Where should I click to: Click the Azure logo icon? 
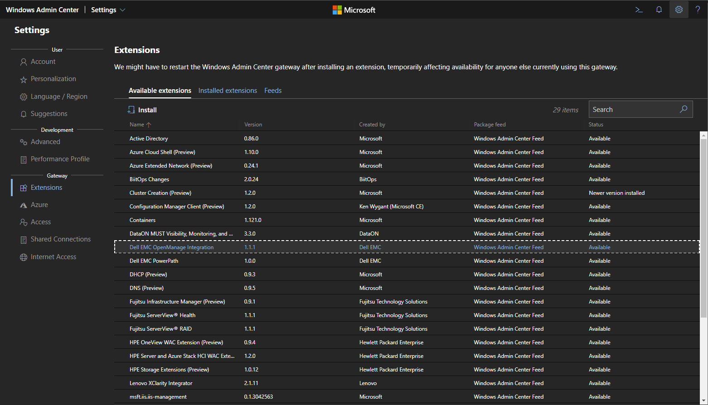tap(24, 205)
